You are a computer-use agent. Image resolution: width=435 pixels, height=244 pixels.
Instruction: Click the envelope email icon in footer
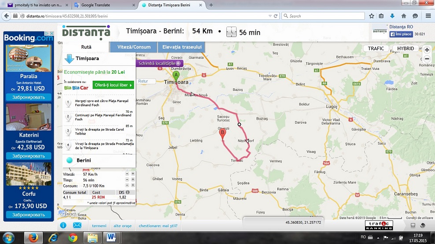click(77, 225)
